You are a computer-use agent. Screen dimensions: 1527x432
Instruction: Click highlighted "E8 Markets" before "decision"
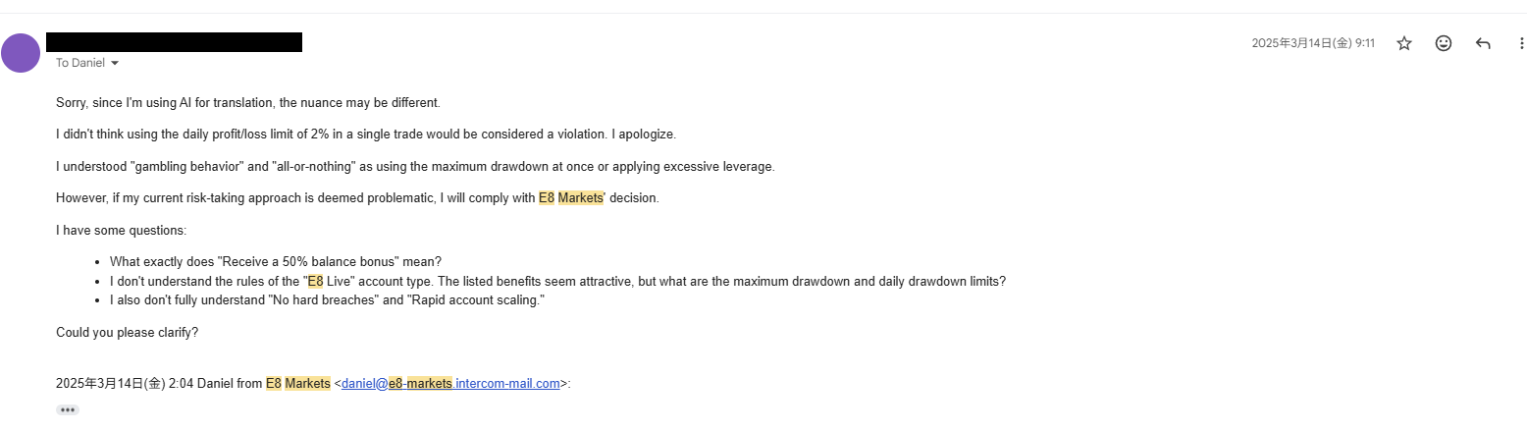[x=570, y=198]
